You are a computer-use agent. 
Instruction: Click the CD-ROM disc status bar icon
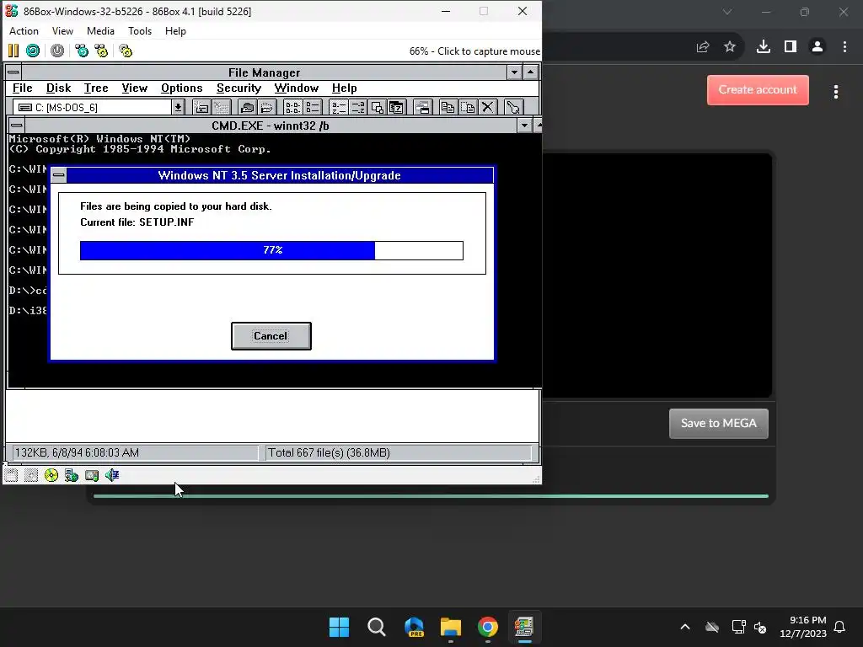(x=51, y=475)
